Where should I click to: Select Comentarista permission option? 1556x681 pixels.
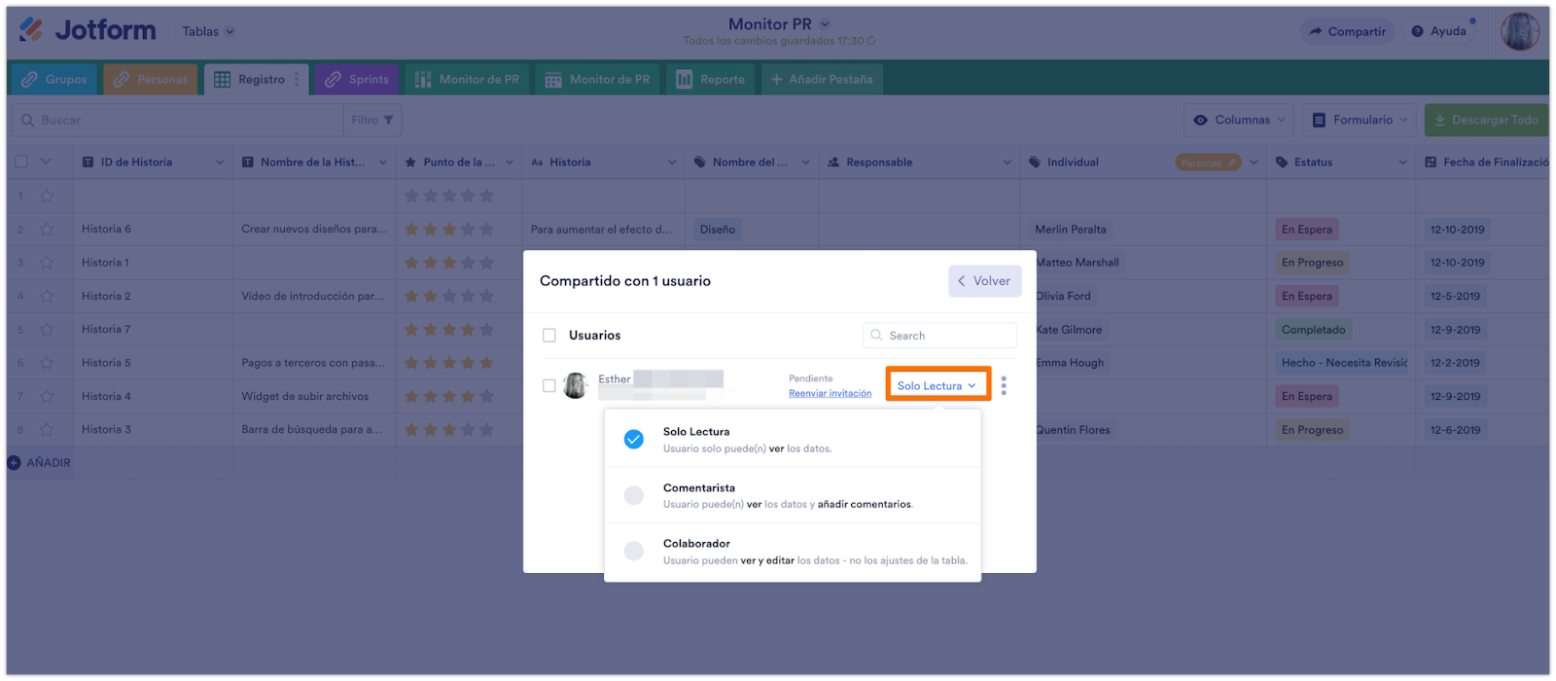click(x=793, y=496)
